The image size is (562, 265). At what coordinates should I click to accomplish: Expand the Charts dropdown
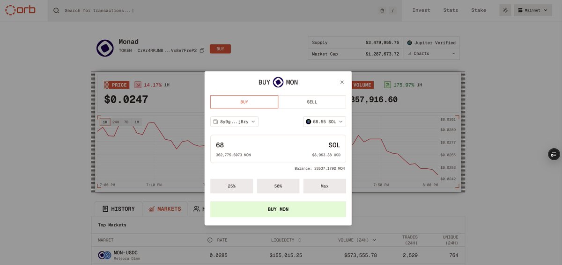431,54
